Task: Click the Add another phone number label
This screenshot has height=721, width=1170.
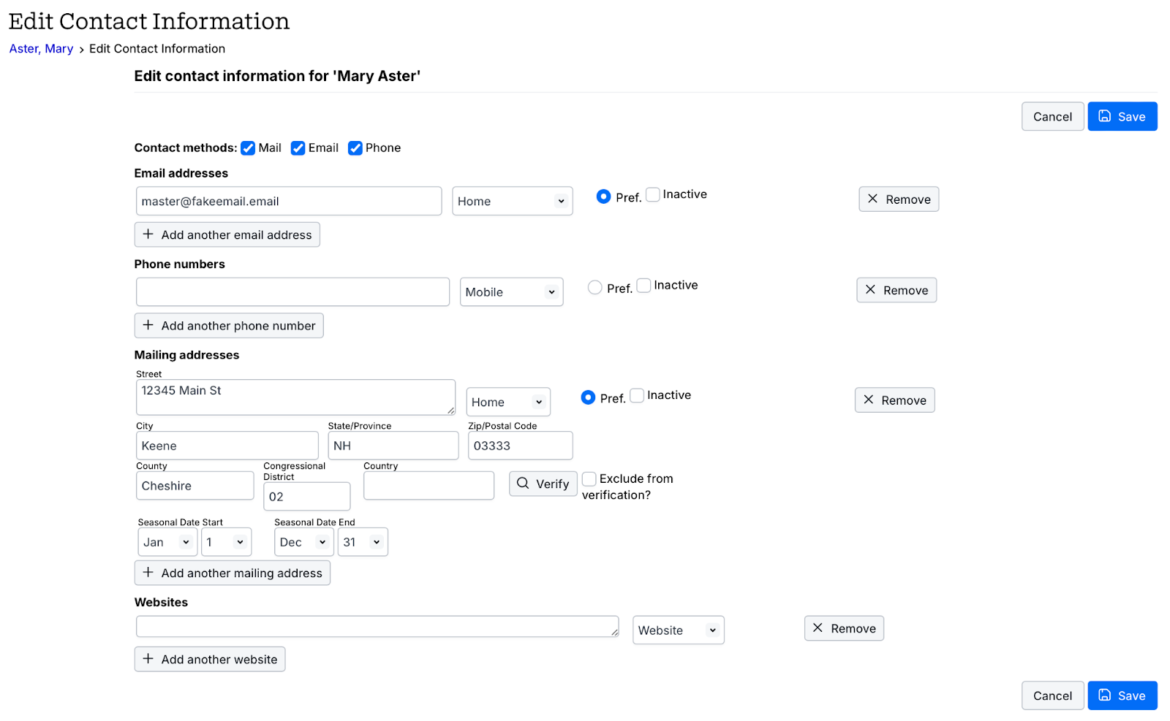Action: pos(238,326)
